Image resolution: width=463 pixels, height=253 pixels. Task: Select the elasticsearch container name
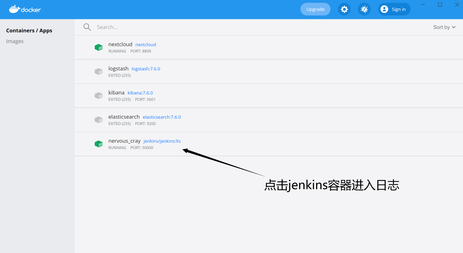click(x=124, y=117)
